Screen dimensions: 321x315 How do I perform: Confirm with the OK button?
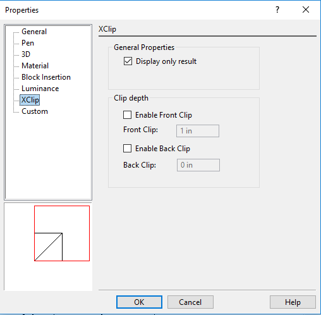point(139,302)
